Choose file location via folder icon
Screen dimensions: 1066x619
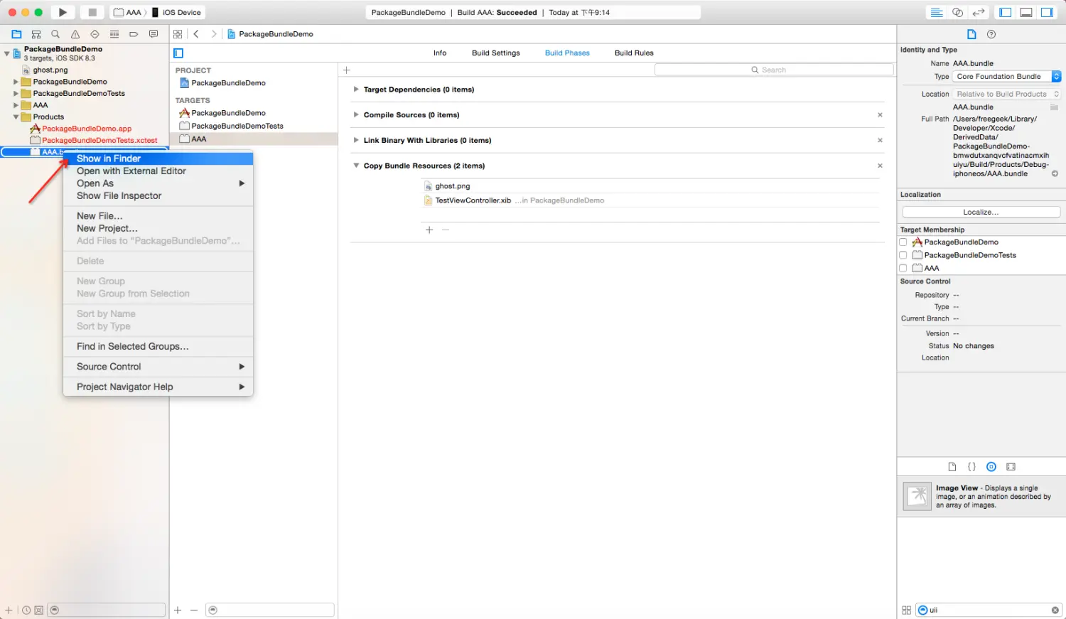(x=1055, y=107)
